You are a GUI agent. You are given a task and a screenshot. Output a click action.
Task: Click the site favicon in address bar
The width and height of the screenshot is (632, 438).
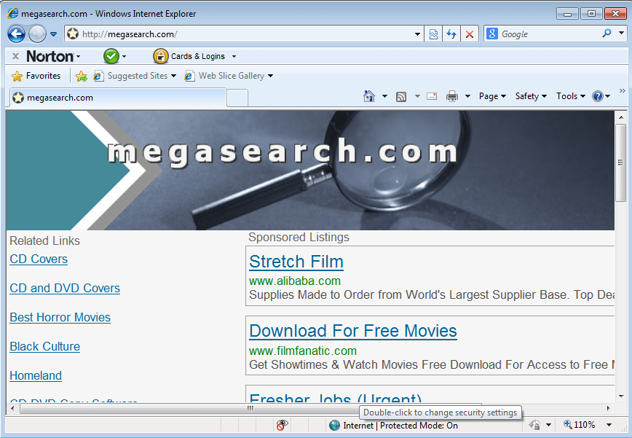pyautogui.click(x=73, y=34)
